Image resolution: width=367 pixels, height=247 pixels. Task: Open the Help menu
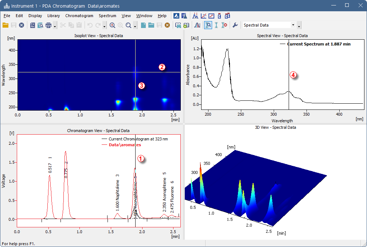click(x=162, y=16)
